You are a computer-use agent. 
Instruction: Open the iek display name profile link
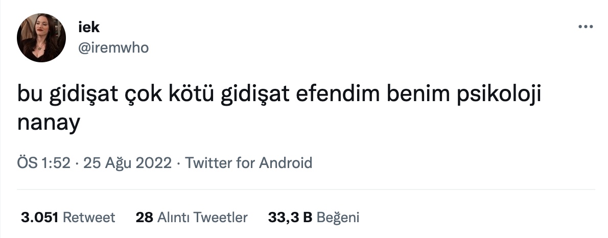89,27
